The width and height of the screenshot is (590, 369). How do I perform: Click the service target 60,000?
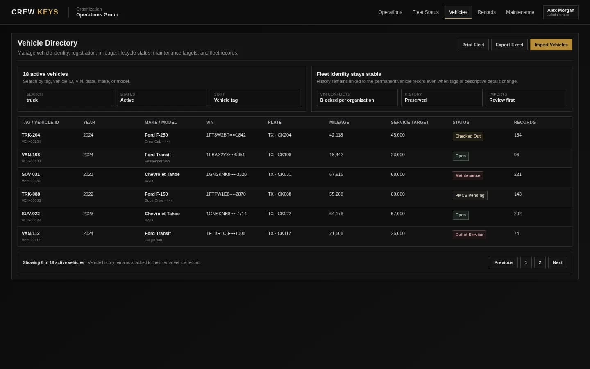(x=397, y=194)
